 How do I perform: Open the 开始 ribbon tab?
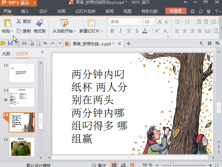(x=7, y=11)
